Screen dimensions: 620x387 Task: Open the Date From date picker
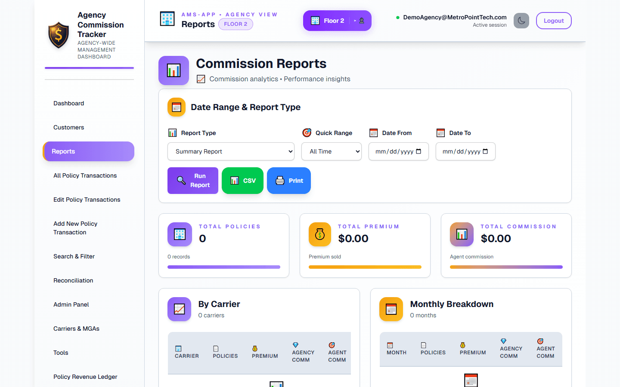click(x=398, y=151)
